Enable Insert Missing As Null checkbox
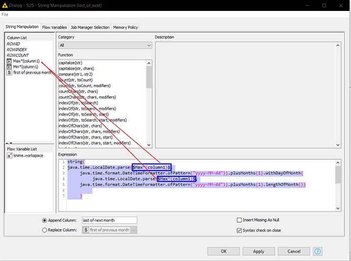This screenshot has width=351, height=261. (x=240, y=220)
